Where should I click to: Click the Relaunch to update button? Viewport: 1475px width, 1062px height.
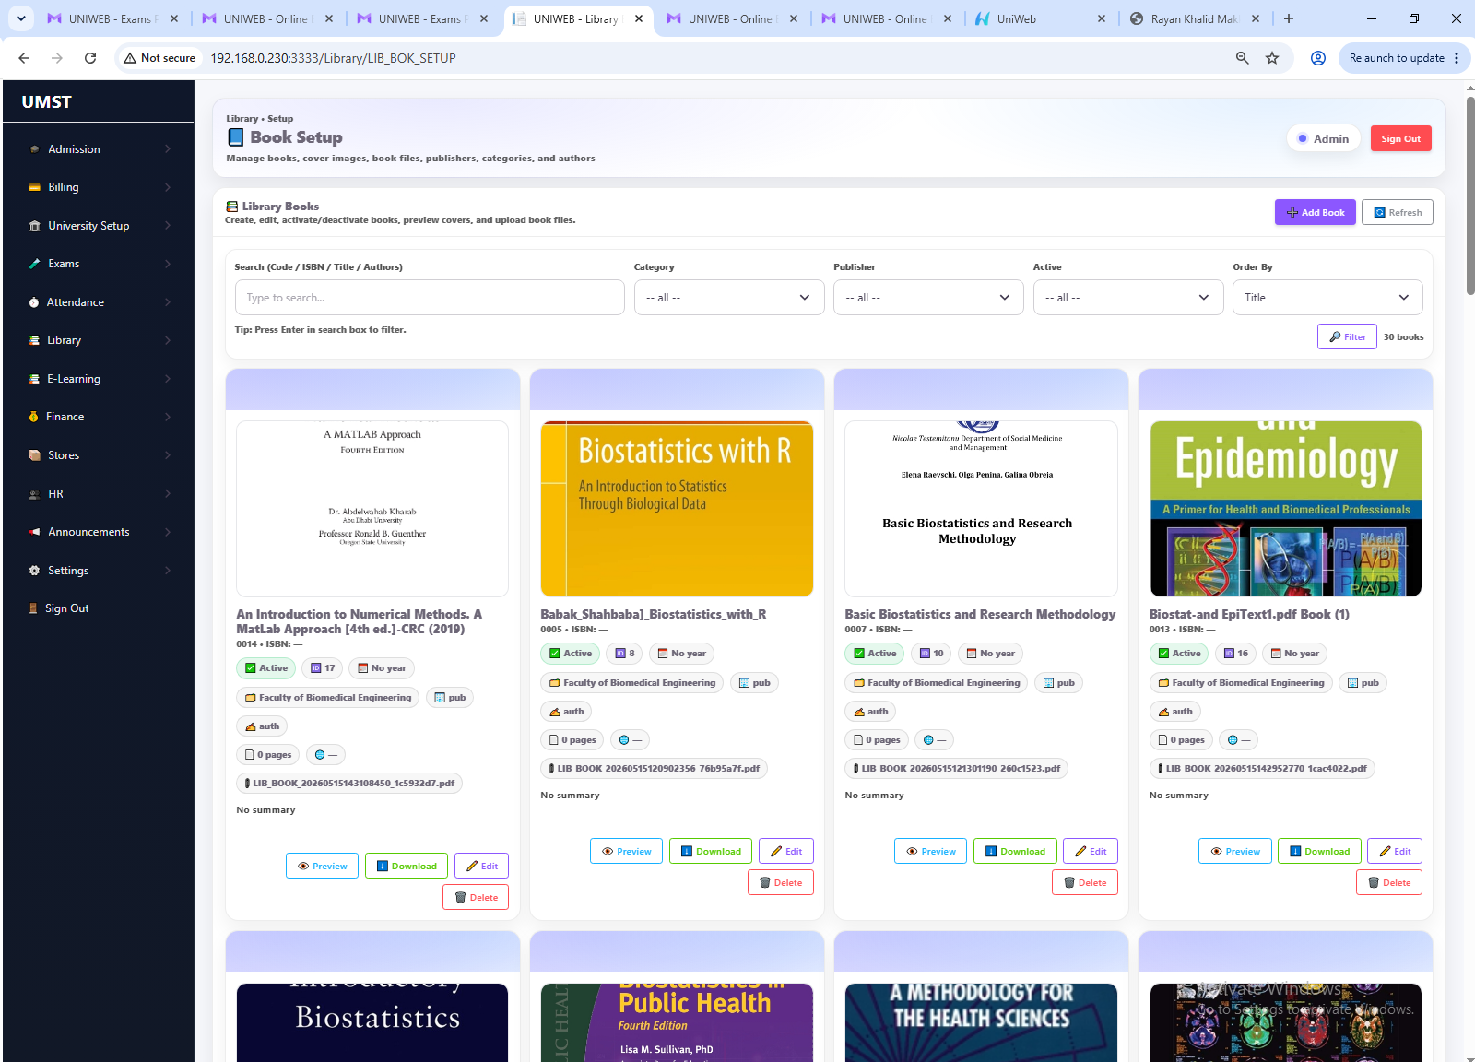tap(1404, 58)
